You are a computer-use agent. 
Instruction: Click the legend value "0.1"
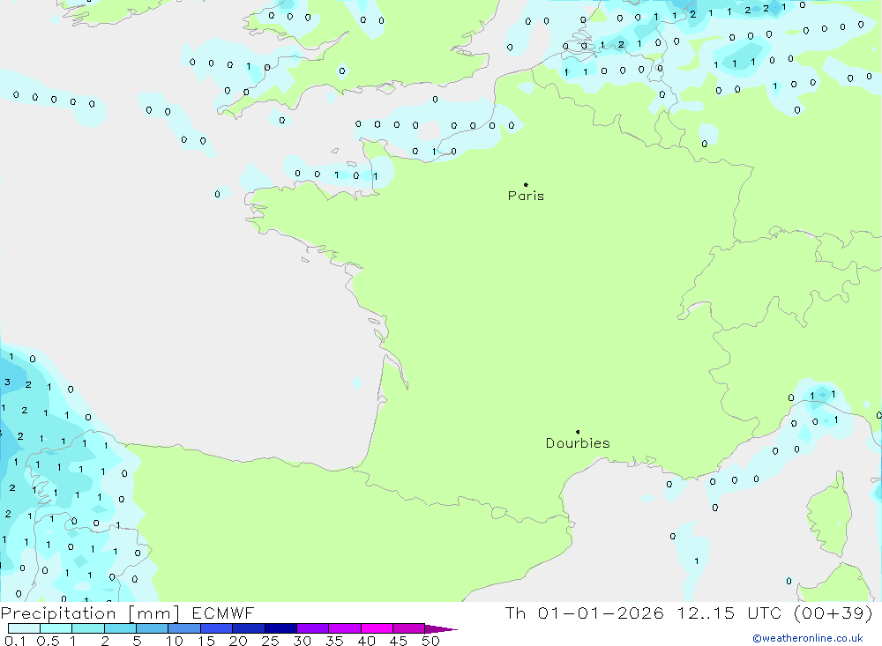[x=15, y=641]
